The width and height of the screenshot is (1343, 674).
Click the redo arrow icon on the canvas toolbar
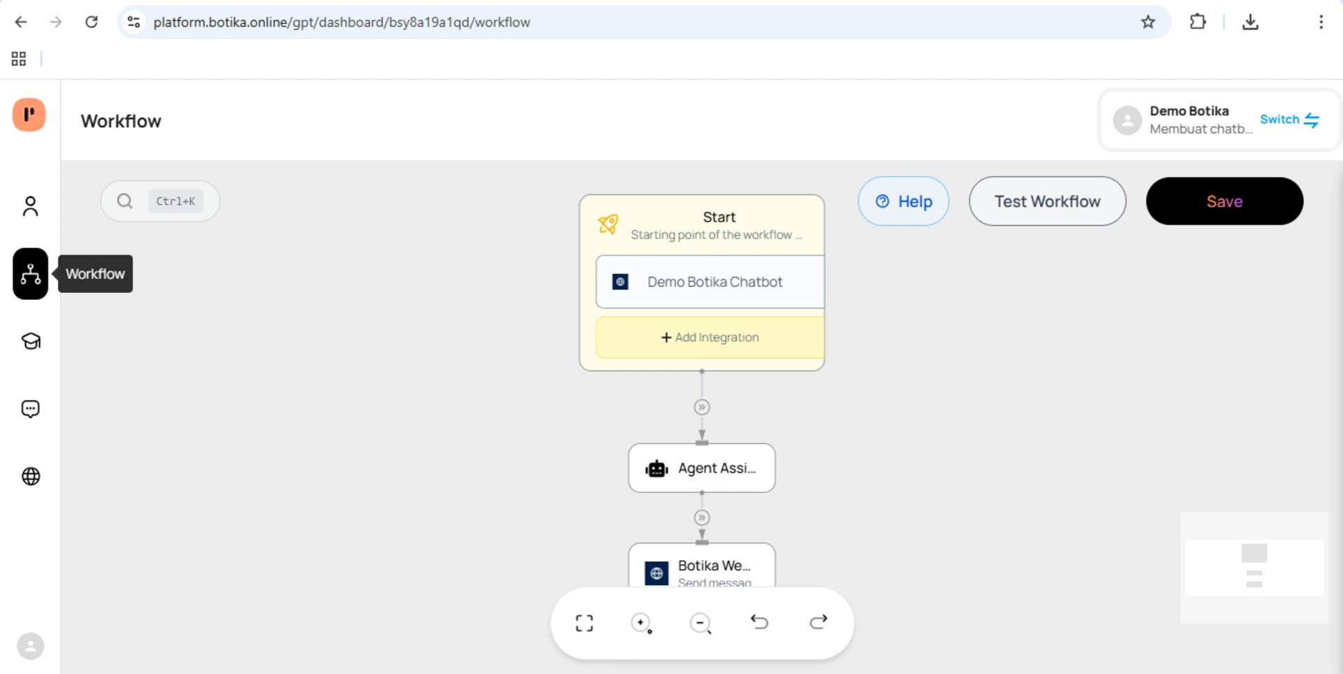819,622
